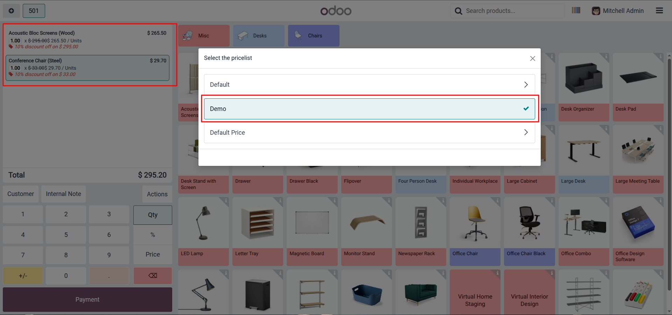
Task: Open the hamburger menu icon
Action: coord(659,11)
